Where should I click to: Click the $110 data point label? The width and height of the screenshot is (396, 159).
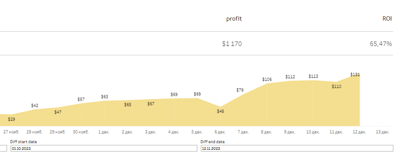(336, 87)
